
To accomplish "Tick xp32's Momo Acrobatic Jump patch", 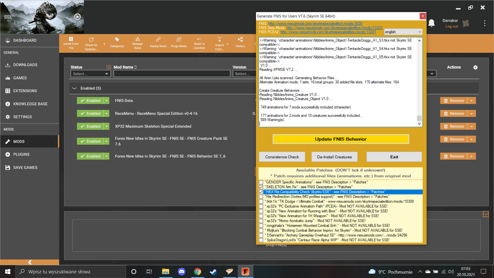I will pyautogui.click(x=261, y=221).
